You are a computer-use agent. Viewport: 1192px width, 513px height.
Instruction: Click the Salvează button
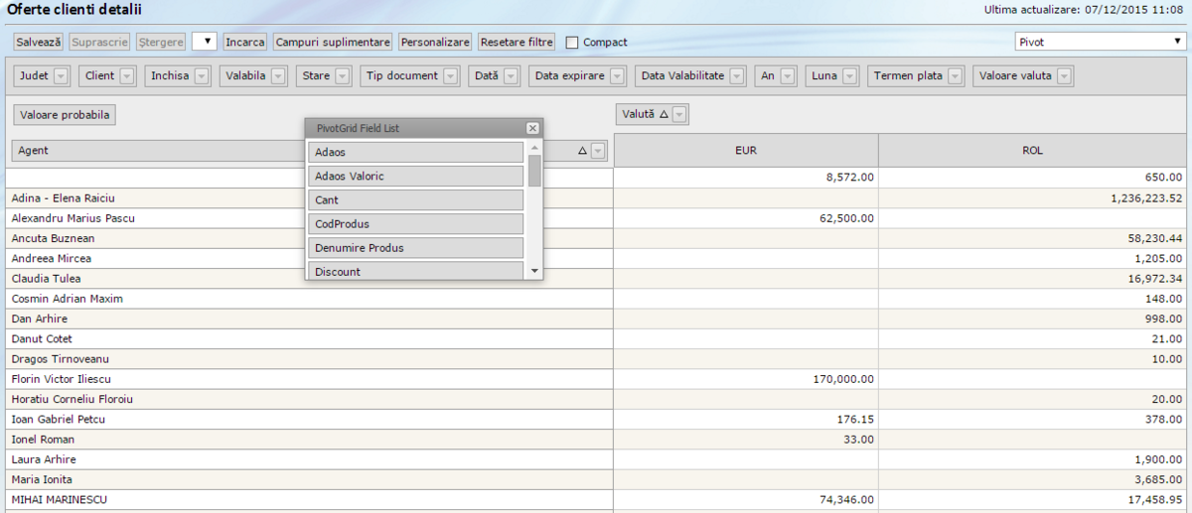pyautogui.click(x=39, y=42)
